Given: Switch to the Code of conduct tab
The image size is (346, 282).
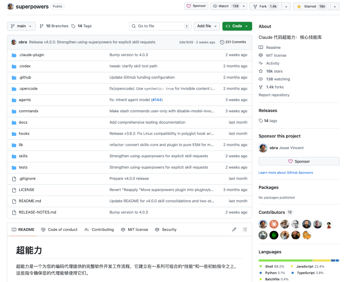Looking at the screenshot, I should (59, 230).
